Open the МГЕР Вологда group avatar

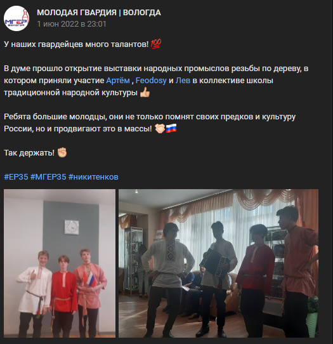pyautogui.click(x=16, y=18)
